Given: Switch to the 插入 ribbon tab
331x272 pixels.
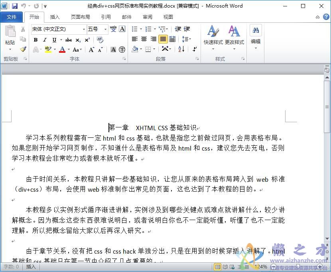Looking at the screenshot, I should (55, 17).
